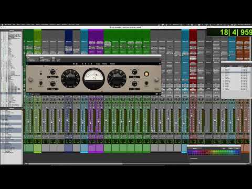The image size is (252, 189).
Task: Click the upper-right small knob on plugin
Action: (x=134, y=72)
